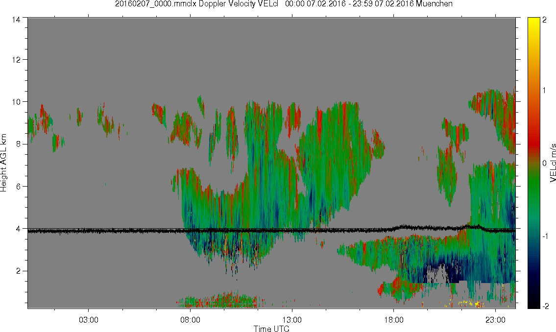
Task: Click the colorbar label '1'
Action: [545, 91]
